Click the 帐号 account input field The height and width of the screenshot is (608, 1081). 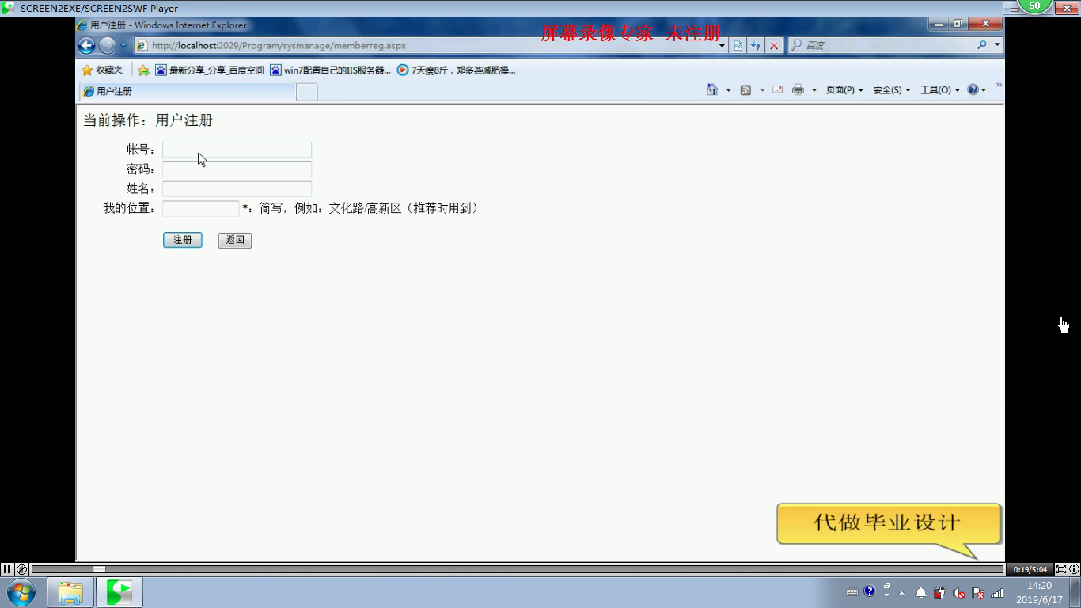point(237,150)
